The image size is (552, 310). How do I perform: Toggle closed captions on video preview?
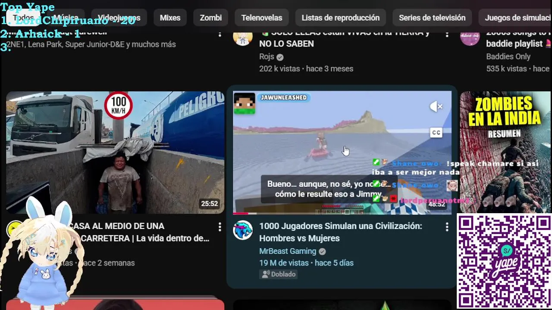[x=436, y=133]
